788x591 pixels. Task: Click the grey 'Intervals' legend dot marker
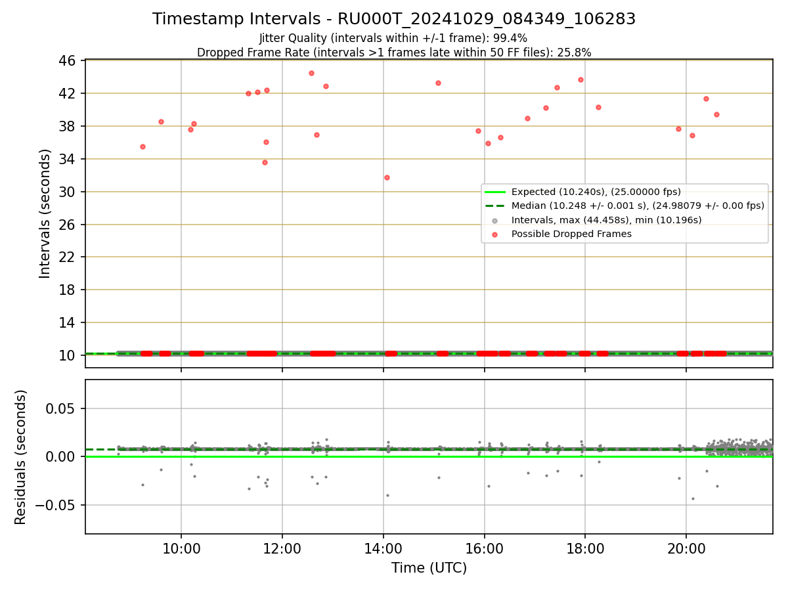[494, 220]
